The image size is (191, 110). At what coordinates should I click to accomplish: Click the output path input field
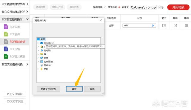[144, 7]
